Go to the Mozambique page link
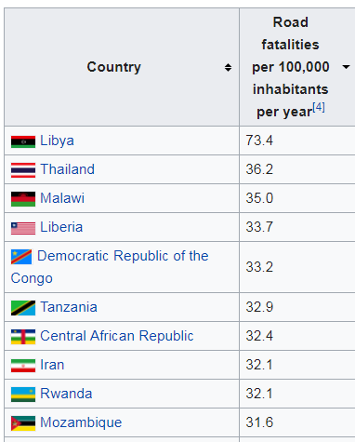355x442 pixels. (81, 422)
